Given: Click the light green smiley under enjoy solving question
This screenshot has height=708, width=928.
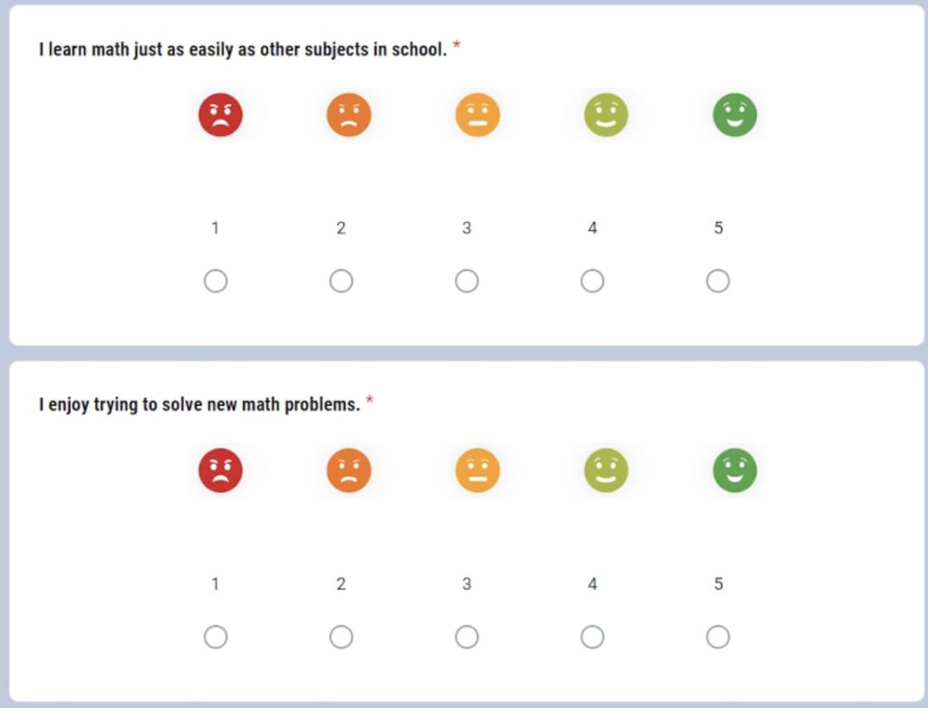Looking at the screenshot, I should point(606,470).
